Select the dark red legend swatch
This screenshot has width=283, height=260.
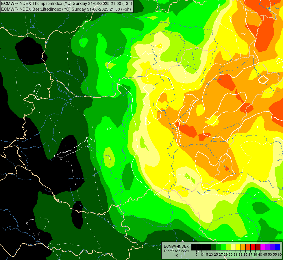pos(258,247)
